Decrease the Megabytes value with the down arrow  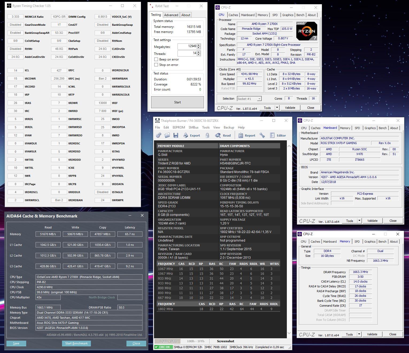(x=199, y=48)
